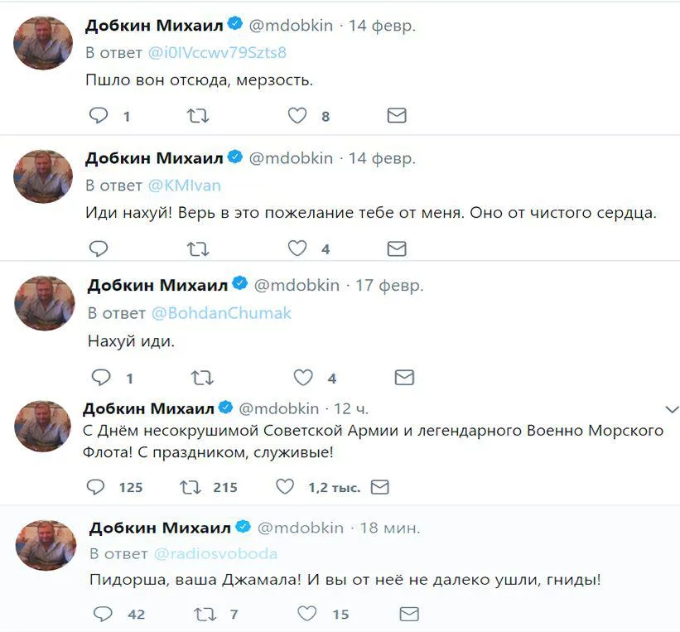Open the @BohdanChumak profile link
The height and width of the screenshot is (632, 680).
pyautogui.click(x=221, y=313)
